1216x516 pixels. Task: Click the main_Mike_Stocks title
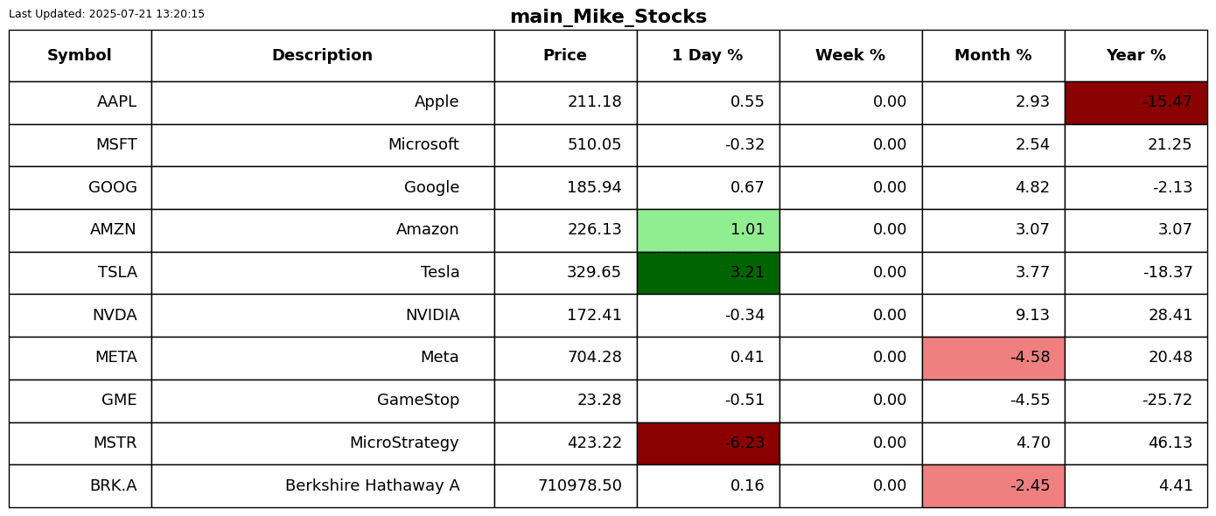pos(608,17)
